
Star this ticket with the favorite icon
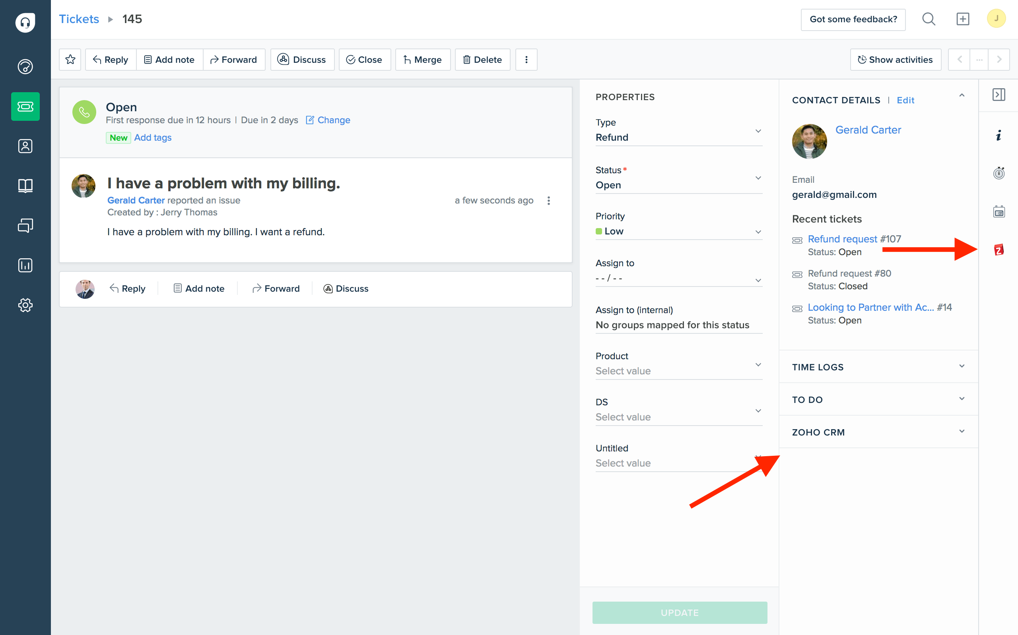click(70, 60)
